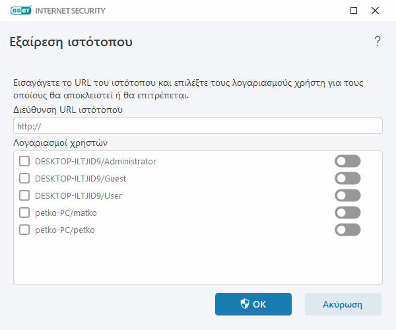The height and width of the screenshot is (330, 396).
Task: Close the ESET dialog window
Action: (376, 11)
